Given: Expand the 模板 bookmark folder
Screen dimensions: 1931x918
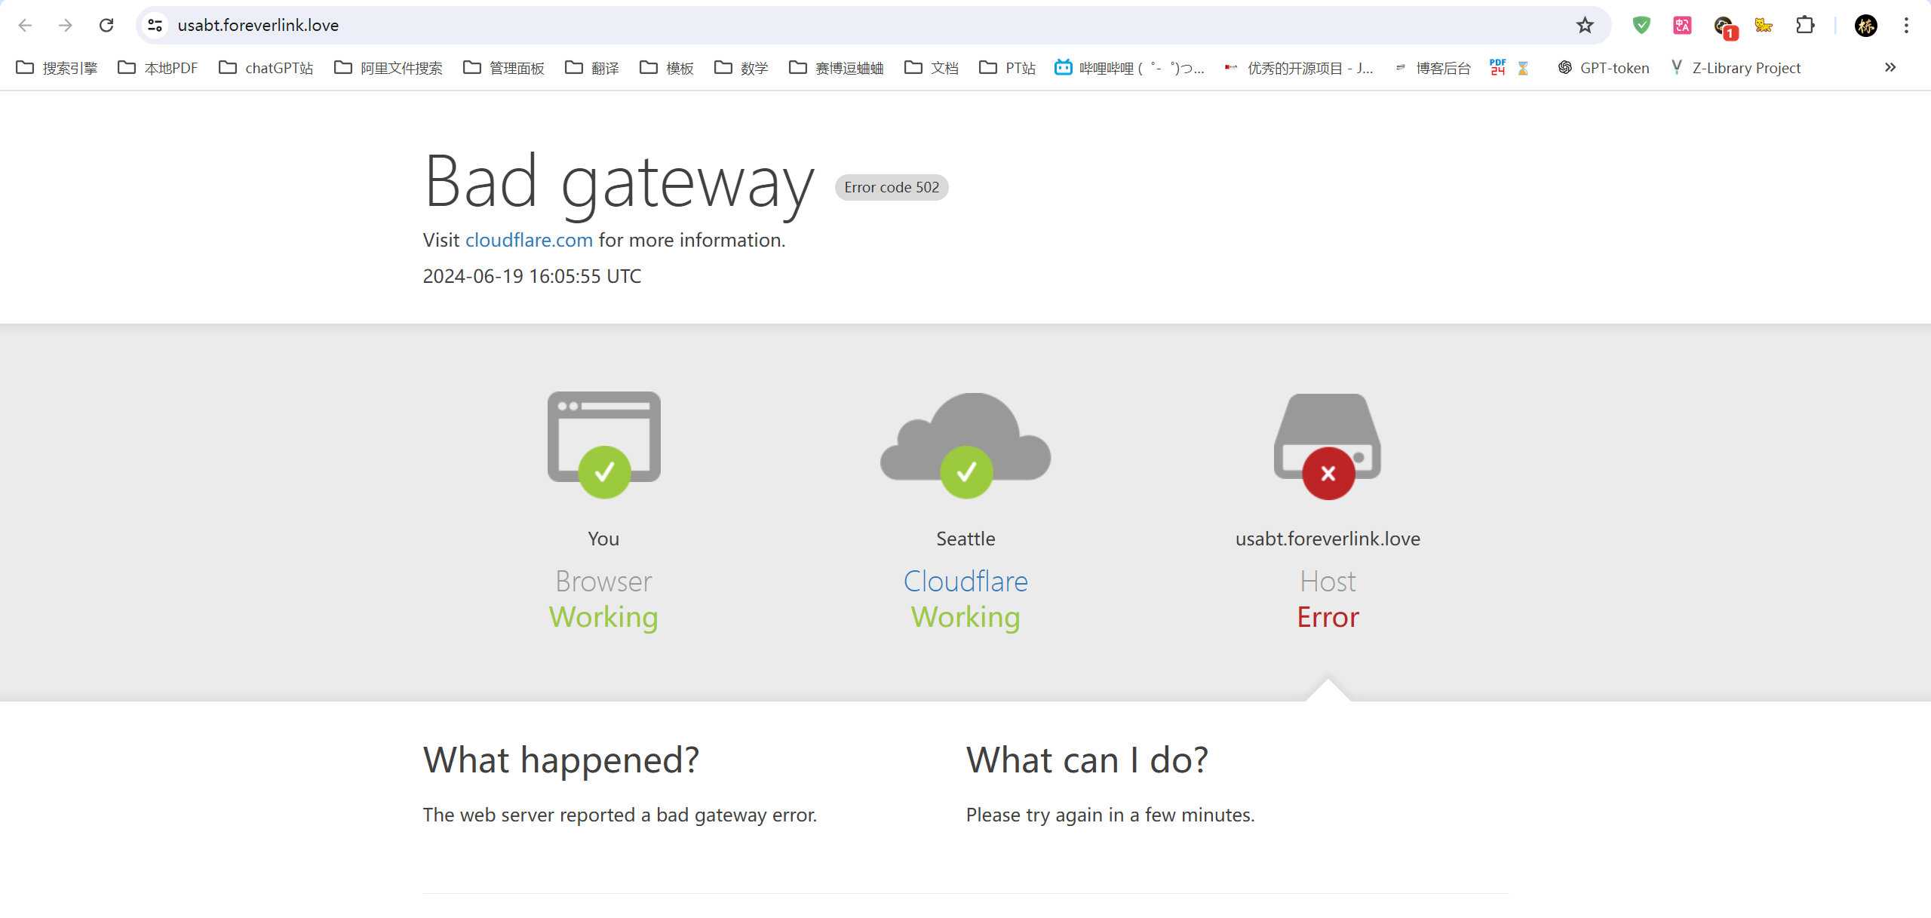Looking at the screenshot, I should click(x=667, y=68).
